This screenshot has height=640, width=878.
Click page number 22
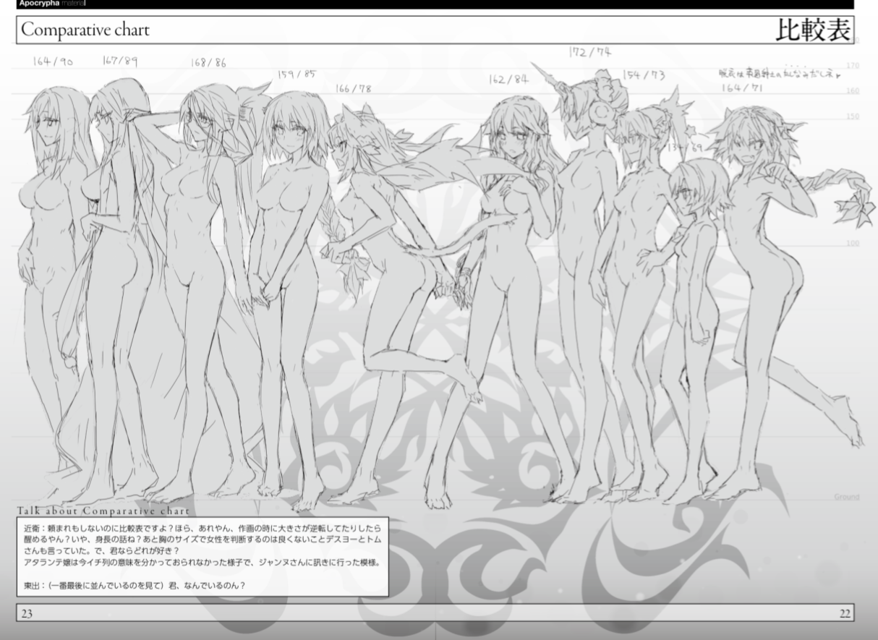click(x=845, y=613)
